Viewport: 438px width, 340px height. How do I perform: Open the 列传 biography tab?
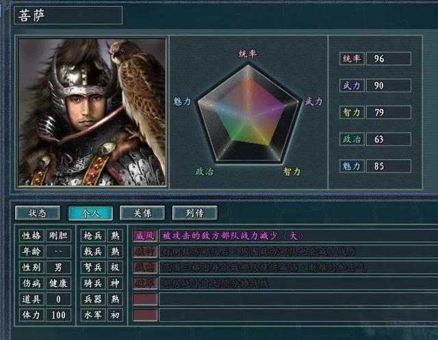click(195, 213)
